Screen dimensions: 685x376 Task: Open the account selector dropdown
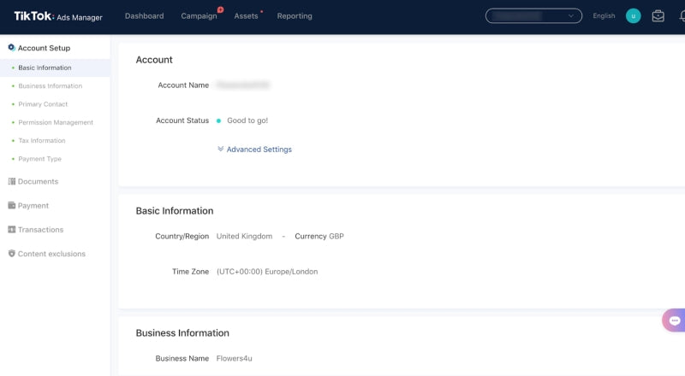click(533, 15)
